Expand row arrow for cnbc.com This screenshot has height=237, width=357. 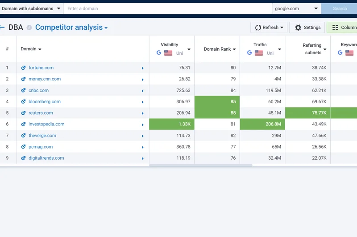pyautogui.click(x=143, y=91)
